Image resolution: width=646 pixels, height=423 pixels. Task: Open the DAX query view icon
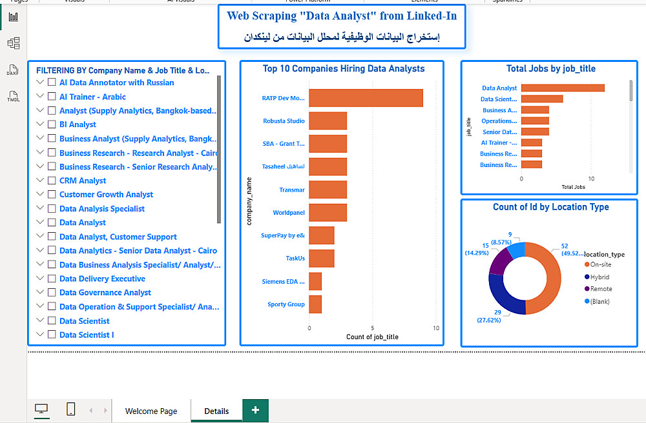[x=12, y=70]
